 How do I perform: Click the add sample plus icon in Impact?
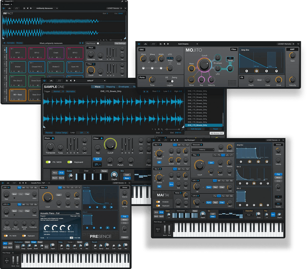point(4,43)
